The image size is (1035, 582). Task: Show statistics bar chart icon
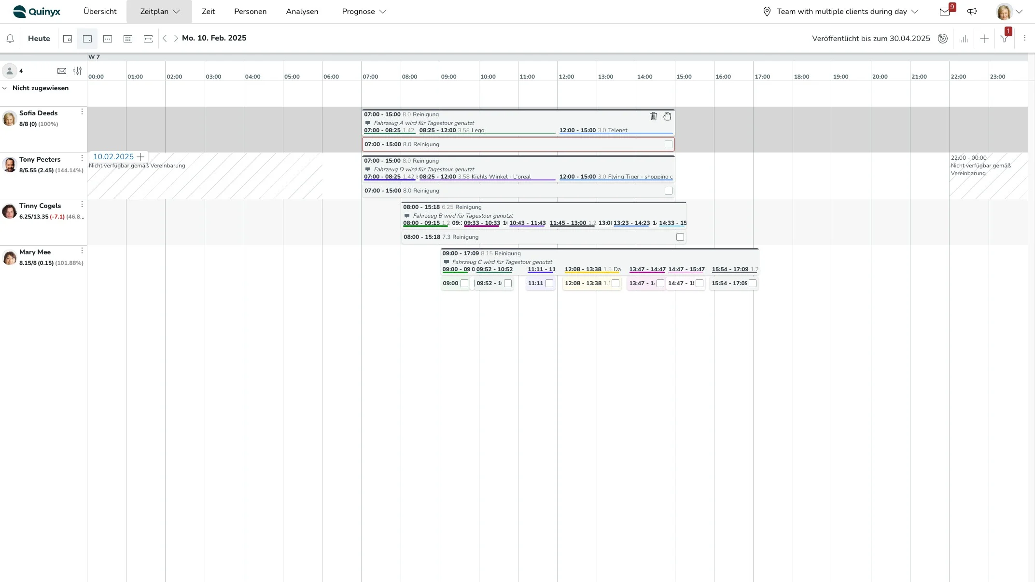point(964,39)
